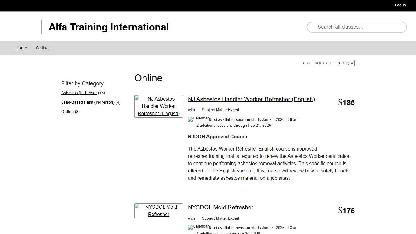Click the NYSDOL Mold Refresher thumbnail image
The image size is (416, 234).
click(158, 211)
